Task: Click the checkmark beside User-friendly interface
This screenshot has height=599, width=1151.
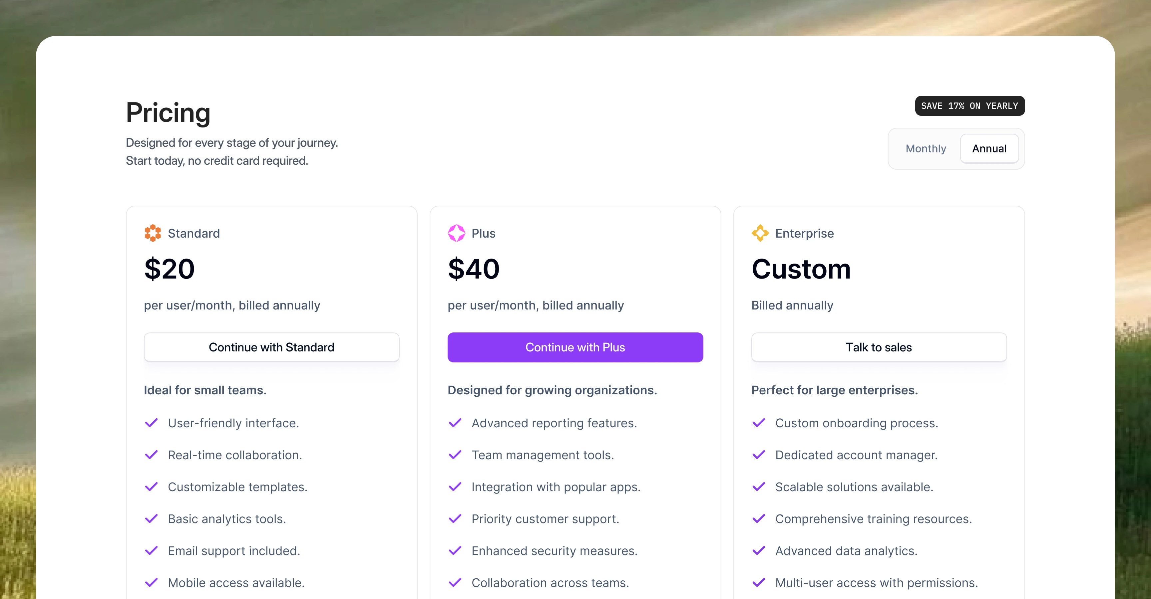Action: (x=152, y=423)
